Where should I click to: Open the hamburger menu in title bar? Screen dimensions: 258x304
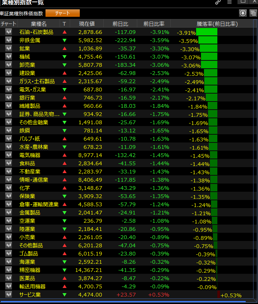click(x=230, y=2)
